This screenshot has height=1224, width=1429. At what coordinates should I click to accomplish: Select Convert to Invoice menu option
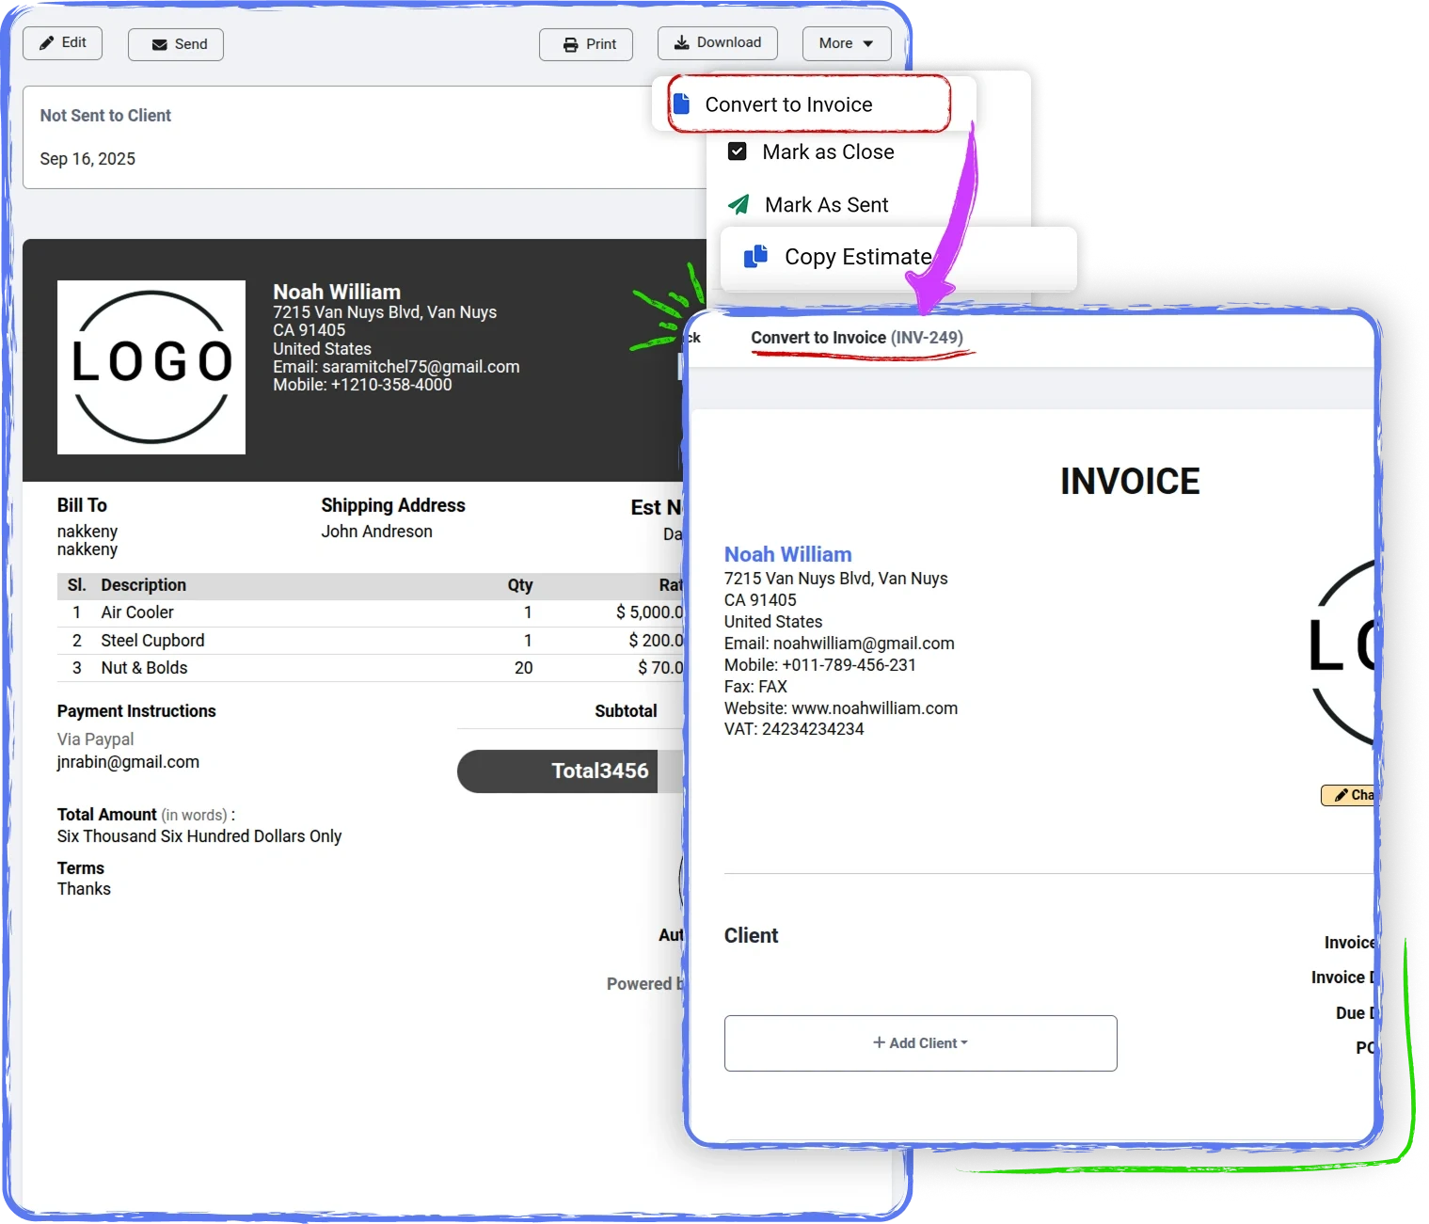pos(788,104)
